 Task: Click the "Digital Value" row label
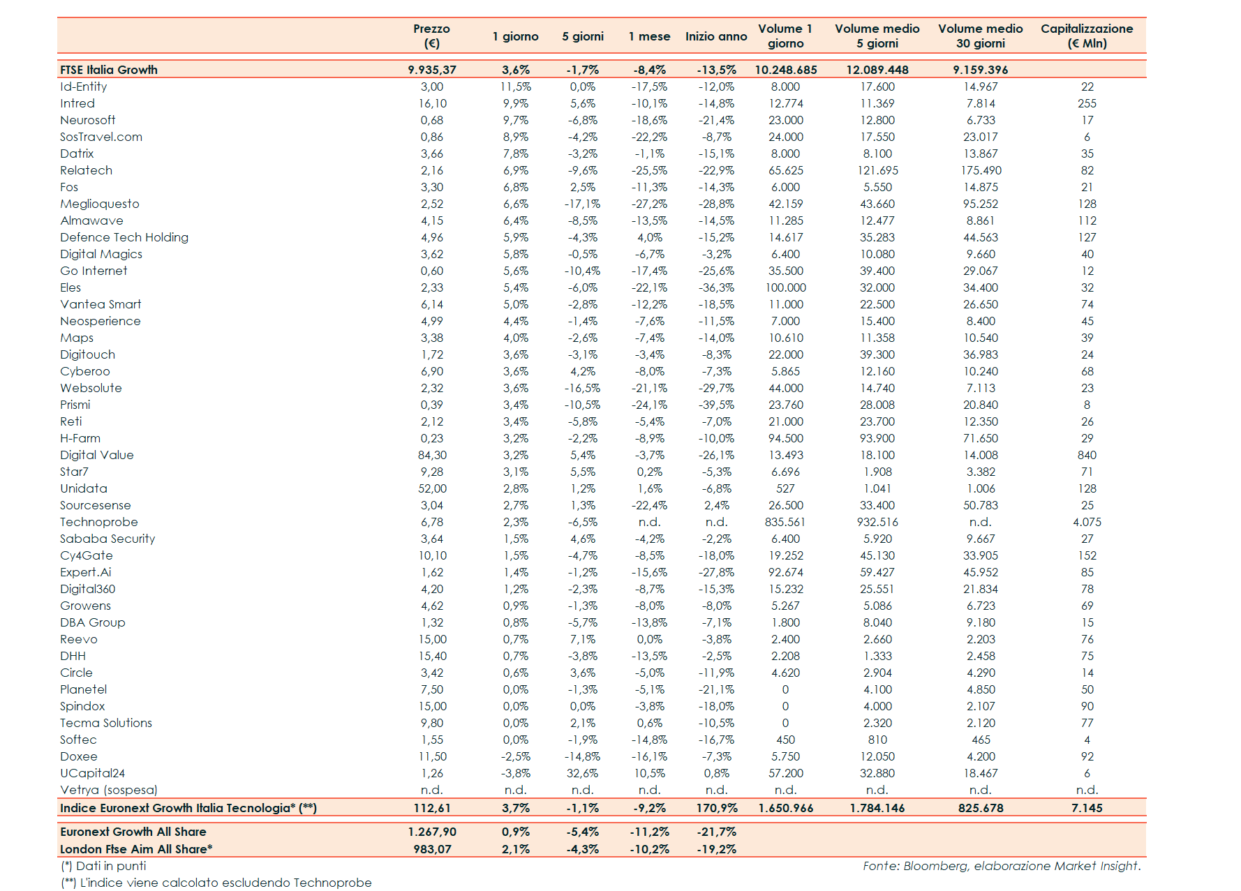[97, 455]
